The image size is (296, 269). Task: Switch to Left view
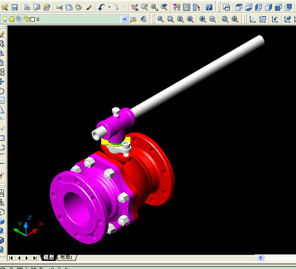258,7
